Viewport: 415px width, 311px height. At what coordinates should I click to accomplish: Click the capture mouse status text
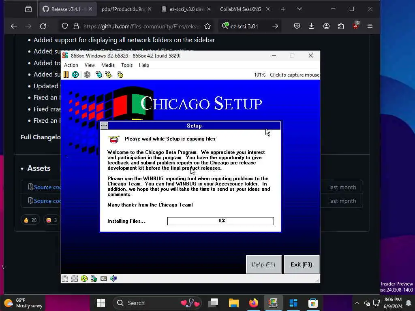[287, 75]
